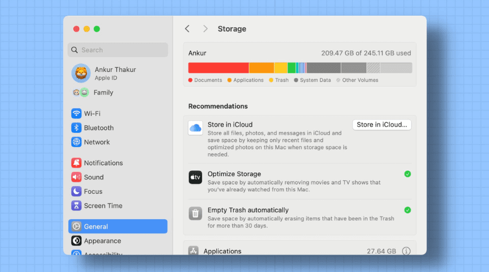This screenshot has height=272, width=489.
Task: Click the Storage page title
Action: pyautogui.click(x=232, y=29)
